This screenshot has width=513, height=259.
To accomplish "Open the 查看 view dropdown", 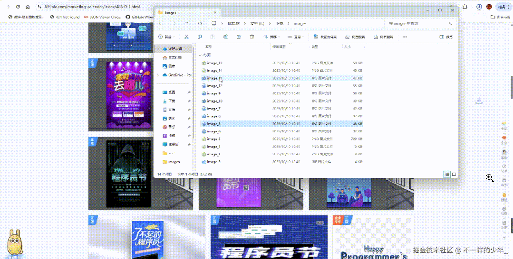I will coord(296,37).
